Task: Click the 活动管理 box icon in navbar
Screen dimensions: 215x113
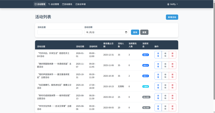Action: click(x=36, y=4)
